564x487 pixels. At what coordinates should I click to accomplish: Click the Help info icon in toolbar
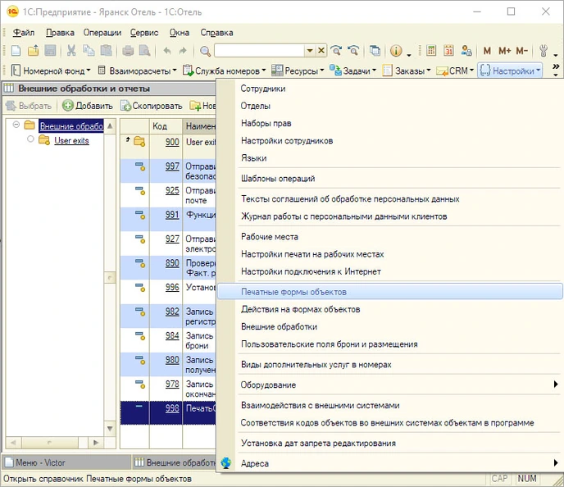coord(397,51)
